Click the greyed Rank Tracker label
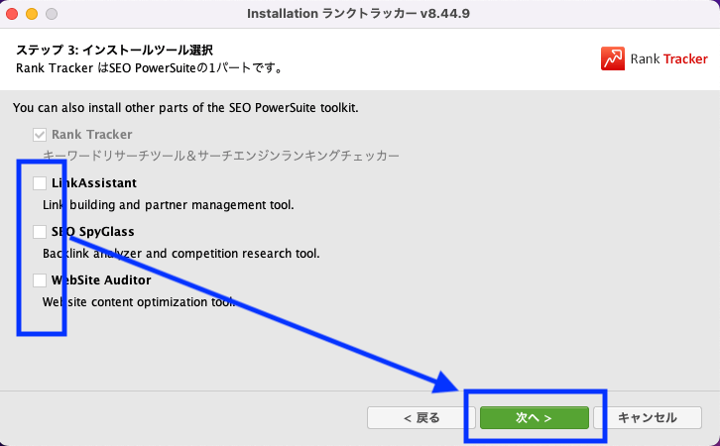The image size is (720, 446). tap(92, 135)
